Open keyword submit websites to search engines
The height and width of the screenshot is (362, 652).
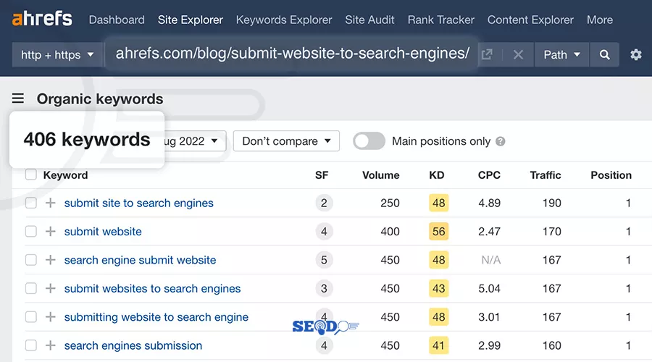pyautogui.click(x=152, y=288)
